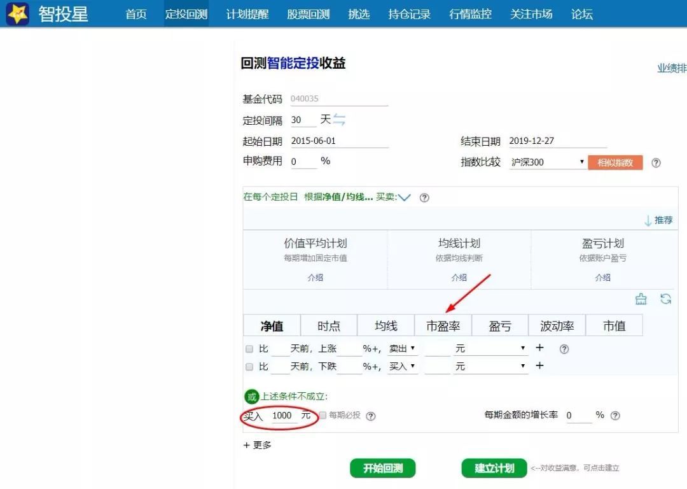Toggle the 每期必投 checkbox
Image resolution: width=687 pixels, height=489 pixels.
point(323,415)
